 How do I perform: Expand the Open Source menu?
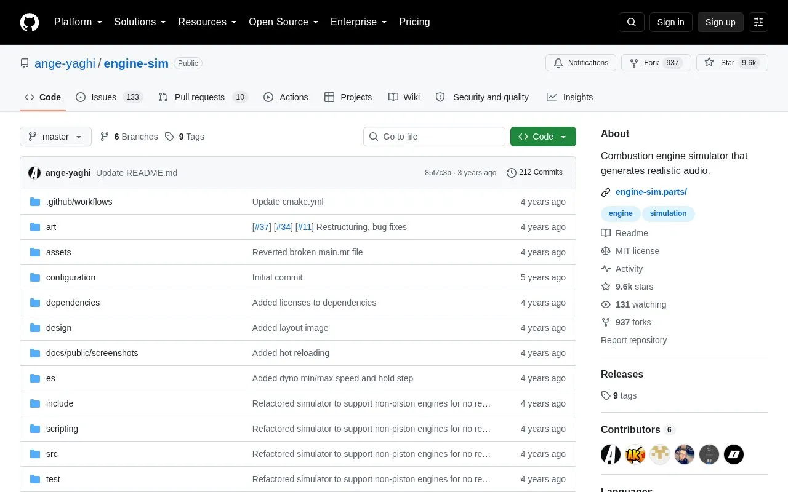coord(284,22)
